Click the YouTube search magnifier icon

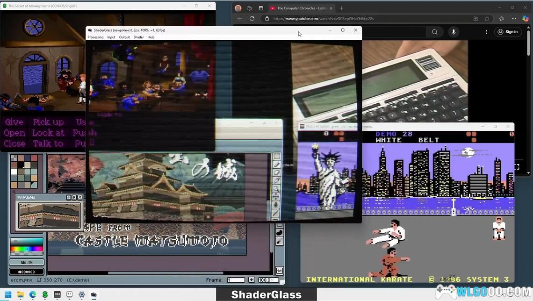pos(435,32)
